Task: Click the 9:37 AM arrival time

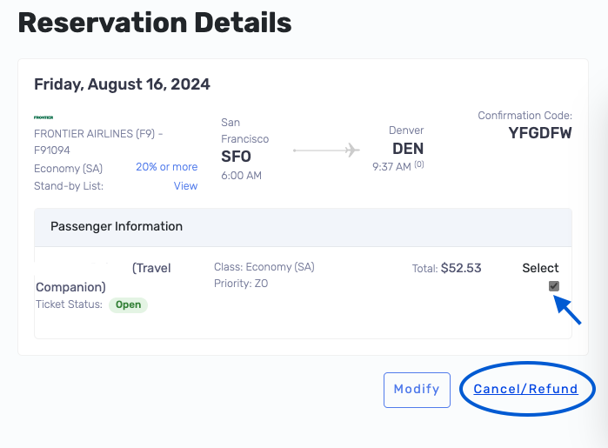Action: click(392, 166)
